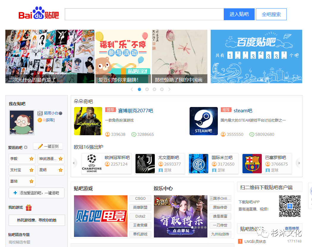Toggle the star on 葛坳
312x247 pixels.
tap(31, 181)
